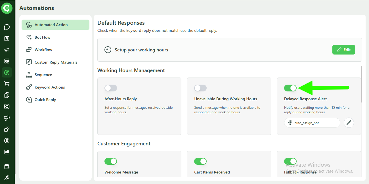The width and height of the screenshot is (369, 184).
Task: Click the wrench tools icon at sidebar bottom
Action: pyautogui.click(x=7, y=178)
